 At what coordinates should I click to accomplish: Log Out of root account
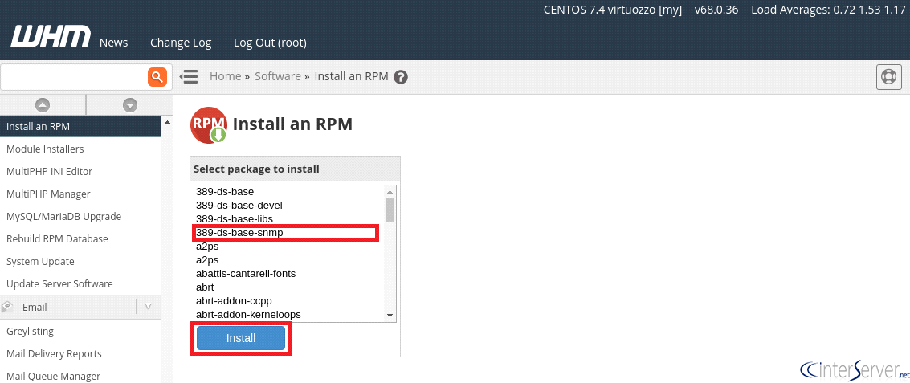270,43
